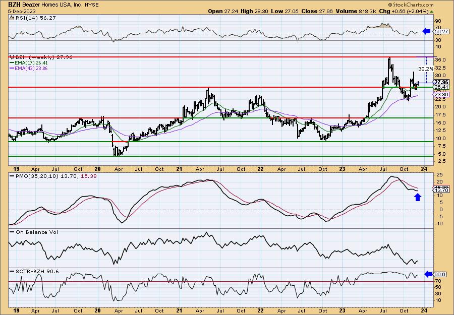Click the green up-triangle change indicator
Viewport: 454px width, 315px height.
click(x=432, y=12)
